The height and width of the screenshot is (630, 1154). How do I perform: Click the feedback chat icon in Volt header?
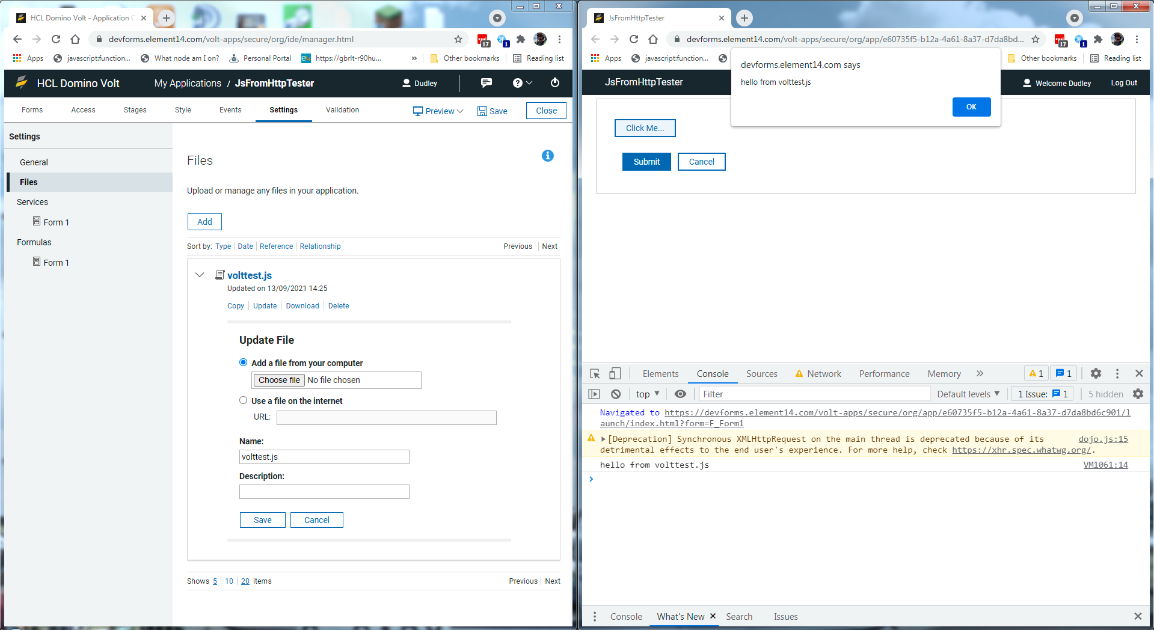click(x=486, y=83)
